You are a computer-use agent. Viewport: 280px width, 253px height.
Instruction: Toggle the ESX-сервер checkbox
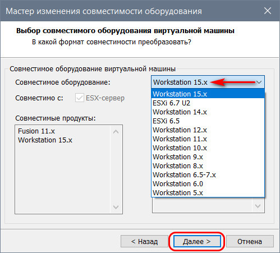(79, 98)
